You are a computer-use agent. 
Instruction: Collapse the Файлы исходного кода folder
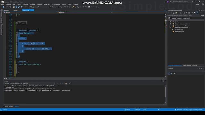click(171, 28)
